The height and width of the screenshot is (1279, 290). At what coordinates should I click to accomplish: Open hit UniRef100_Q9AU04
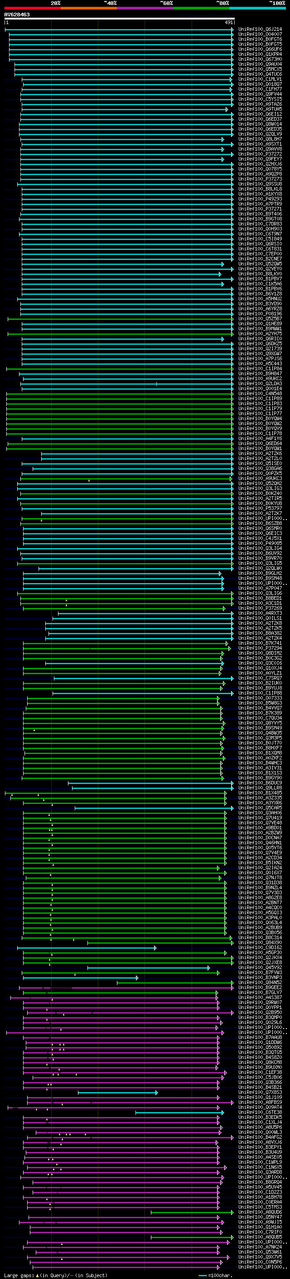pyautogui.click(x=260, y=64)
